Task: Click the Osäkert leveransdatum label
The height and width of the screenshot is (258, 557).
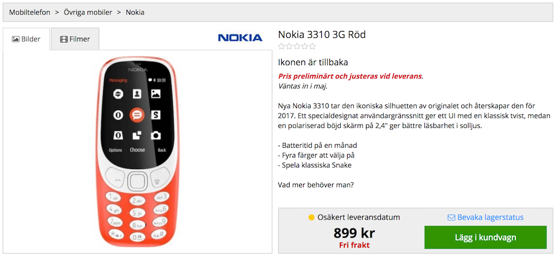Action: pyautogui.click(x=359, y=217)
